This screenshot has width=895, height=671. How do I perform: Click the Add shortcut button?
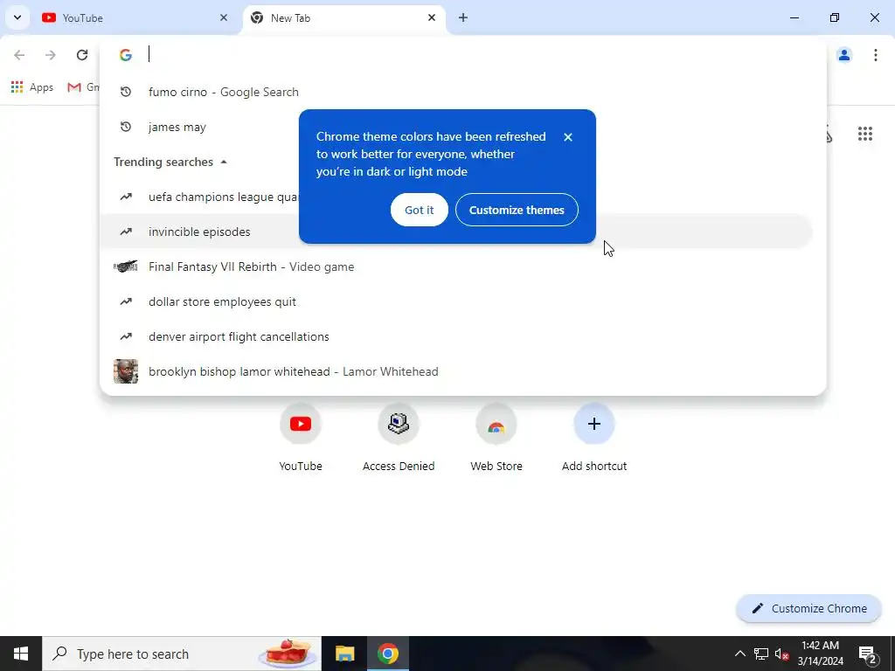point(594,439)
